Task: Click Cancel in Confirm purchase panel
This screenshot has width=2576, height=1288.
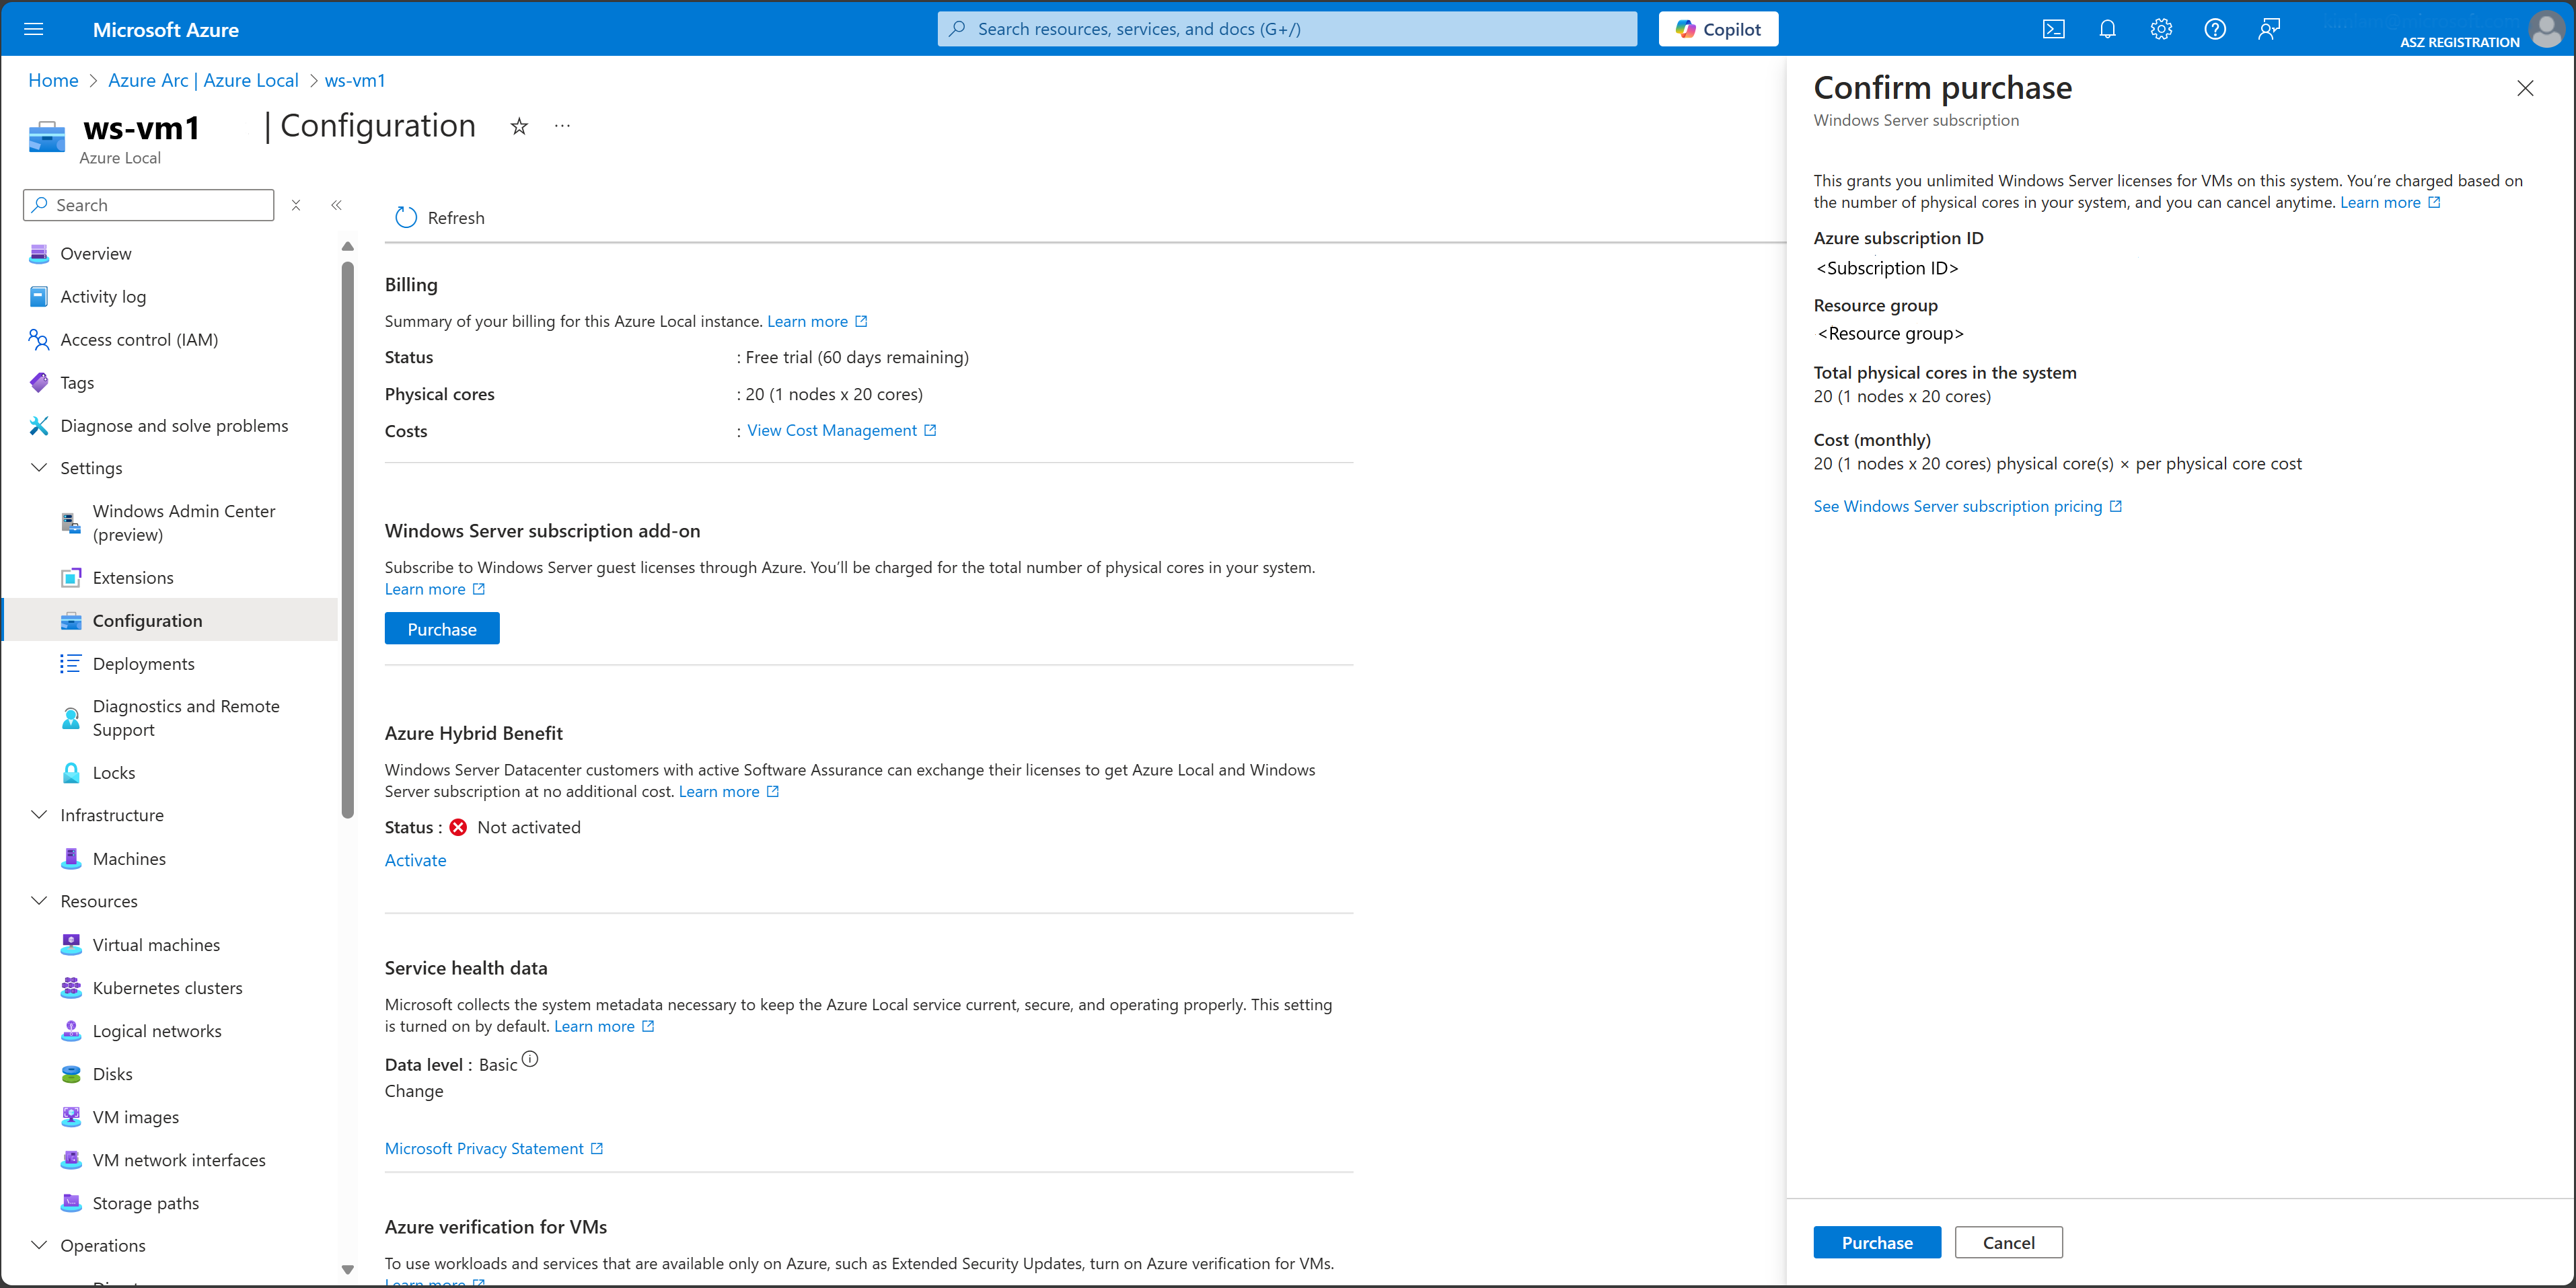Action: [x=2008, y=1242]
